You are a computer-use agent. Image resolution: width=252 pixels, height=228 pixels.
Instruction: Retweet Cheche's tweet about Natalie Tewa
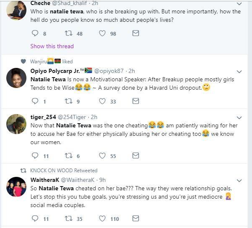[x=69, y=34]
